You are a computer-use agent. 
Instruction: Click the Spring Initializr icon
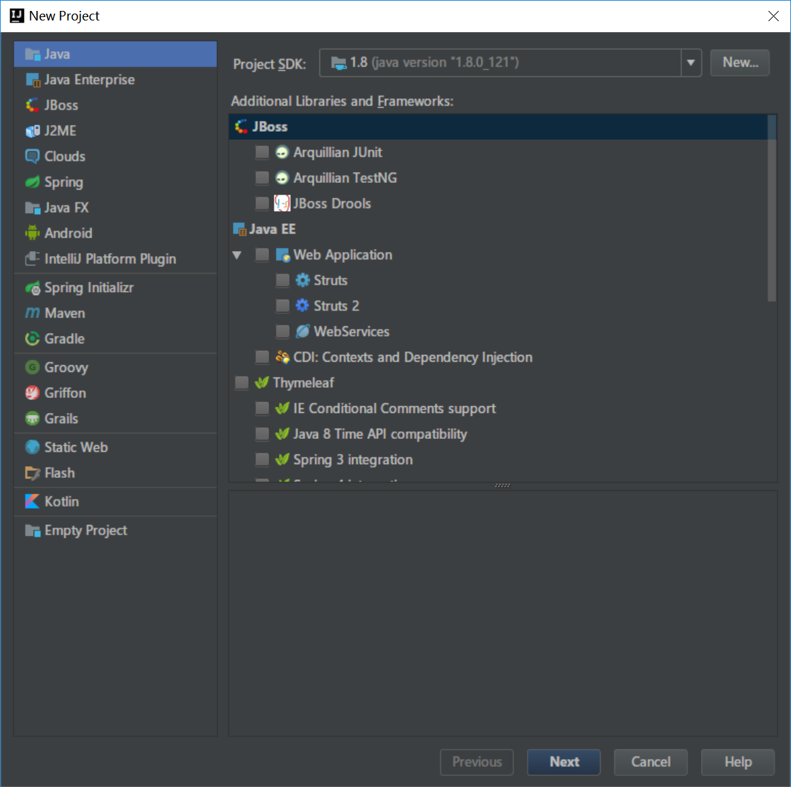tap(32, 287)
